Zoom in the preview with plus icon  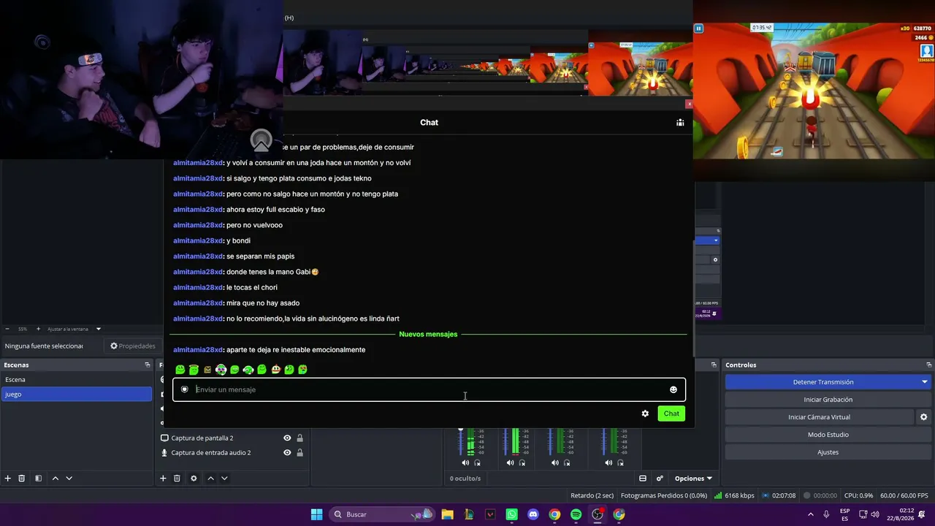pyautogui.click(x=38, y=329)
